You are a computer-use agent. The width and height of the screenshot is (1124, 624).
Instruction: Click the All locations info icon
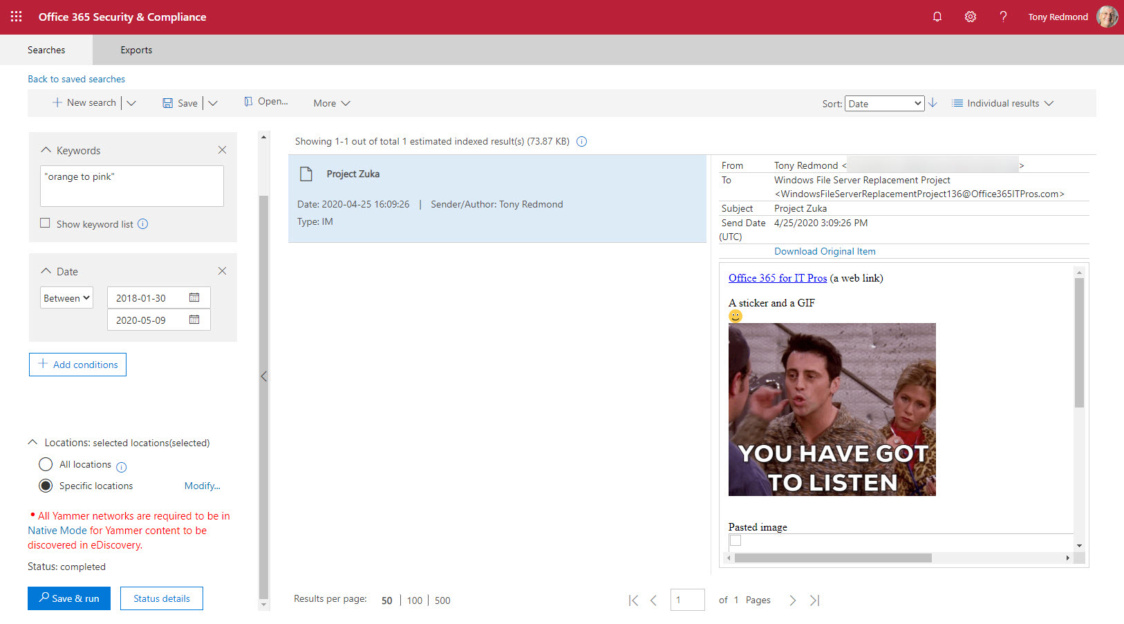pyautogui.click(x=122, y=467)
